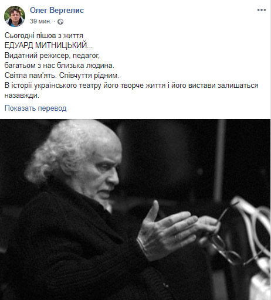Image resolution: width=271 pixels, height=300 pixels.
Task: Click the globe public-privacy icon
Action: click(x=60, y=22)
